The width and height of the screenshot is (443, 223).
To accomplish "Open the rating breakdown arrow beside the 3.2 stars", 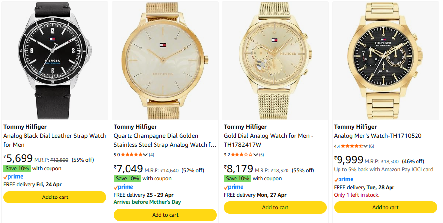I will pyautogui.click(x=256, y=155).
